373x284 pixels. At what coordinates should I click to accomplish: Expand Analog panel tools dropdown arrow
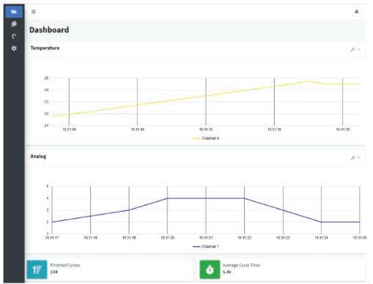(x=358, y=157)
